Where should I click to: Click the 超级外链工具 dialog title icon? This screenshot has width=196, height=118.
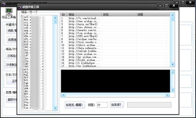click(20, 7)
